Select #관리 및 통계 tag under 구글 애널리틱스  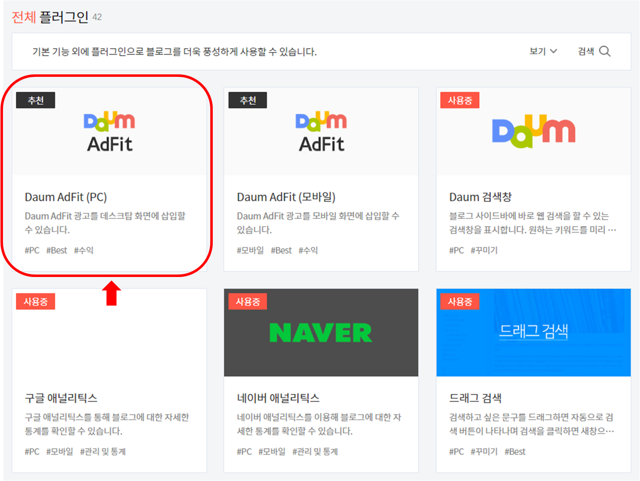103,452
